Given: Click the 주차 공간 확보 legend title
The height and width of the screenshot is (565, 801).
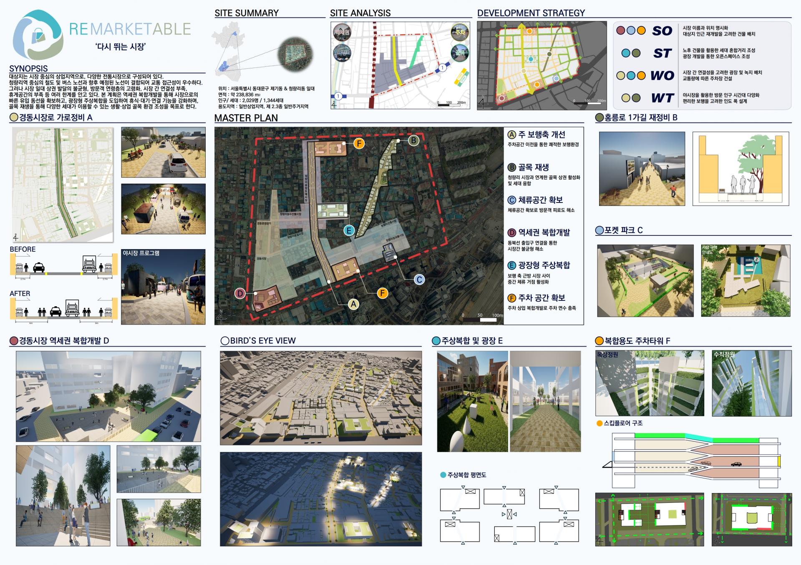Looking at the screenshot, I should coord(542,298).
